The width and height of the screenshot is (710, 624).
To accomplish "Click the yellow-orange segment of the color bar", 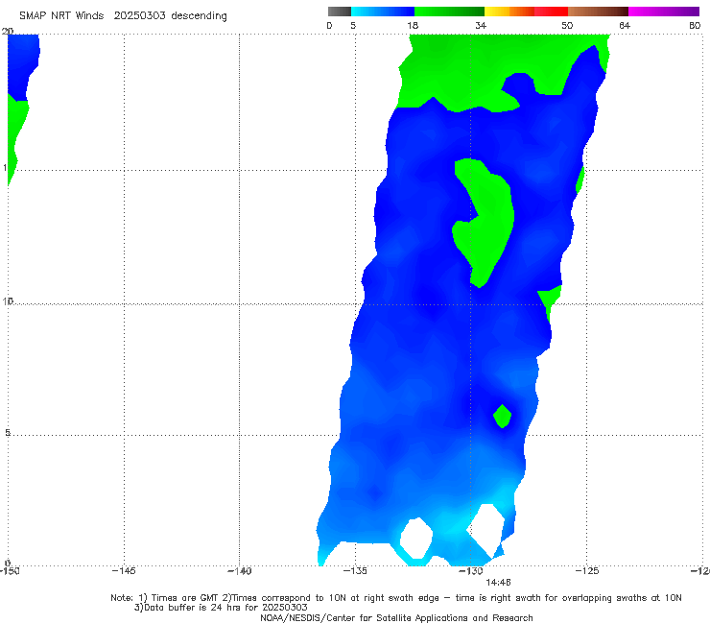I will point(509,12).
